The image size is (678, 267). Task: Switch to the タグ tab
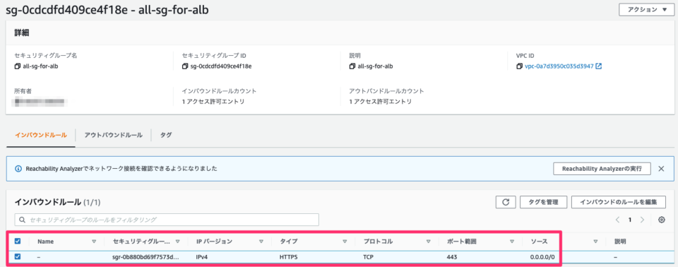click(166, 135)
